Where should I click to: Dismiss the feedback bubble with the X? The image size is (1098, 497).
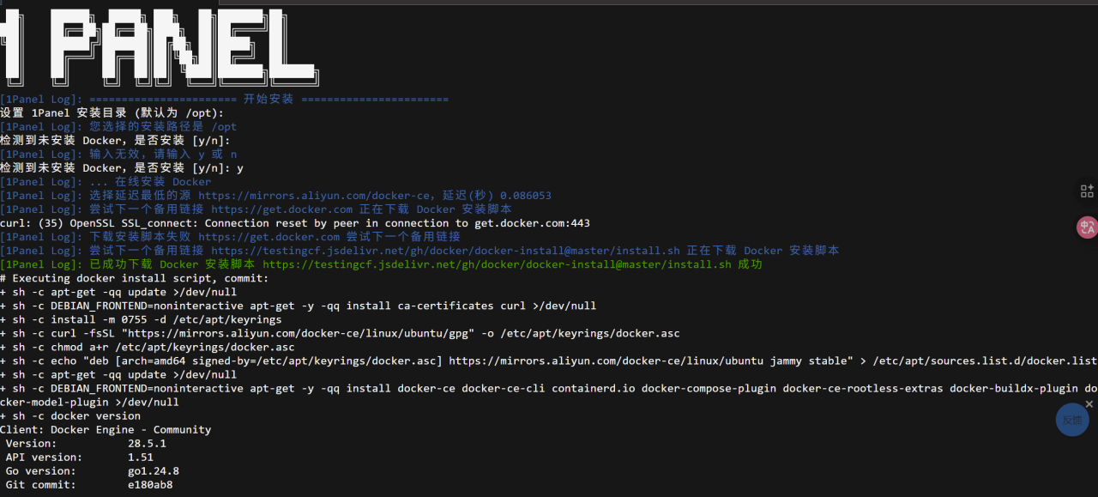(x=1089, y=403)
